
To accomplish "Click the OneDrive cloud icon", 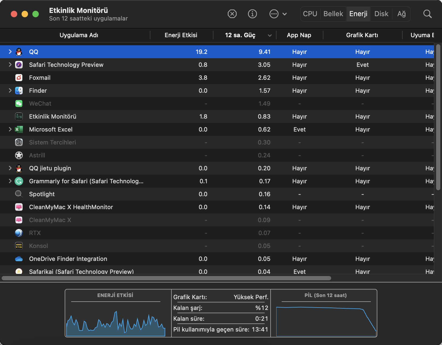I will (19, 259).
